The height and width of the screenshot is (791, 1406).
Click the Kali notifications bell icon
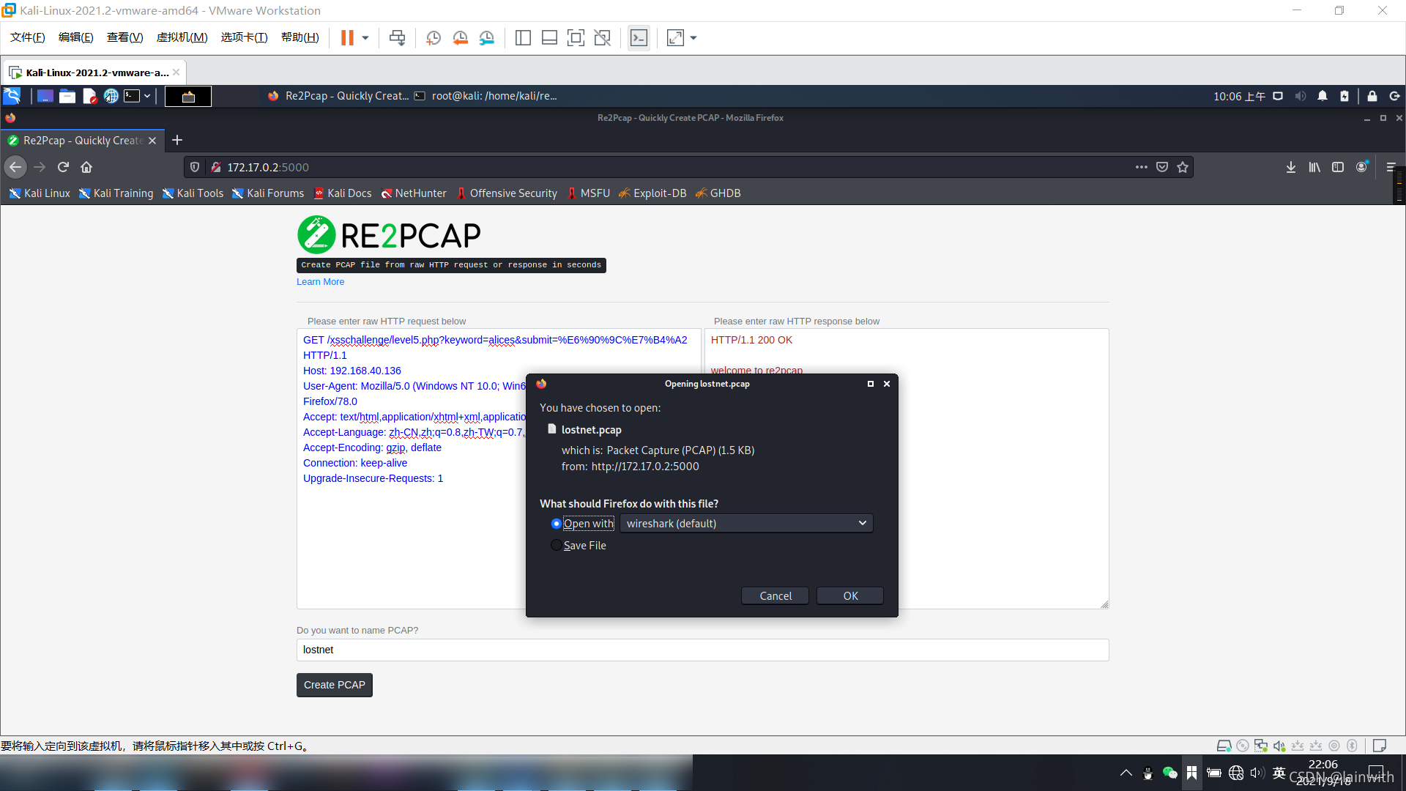click(x=1323, y=96)
